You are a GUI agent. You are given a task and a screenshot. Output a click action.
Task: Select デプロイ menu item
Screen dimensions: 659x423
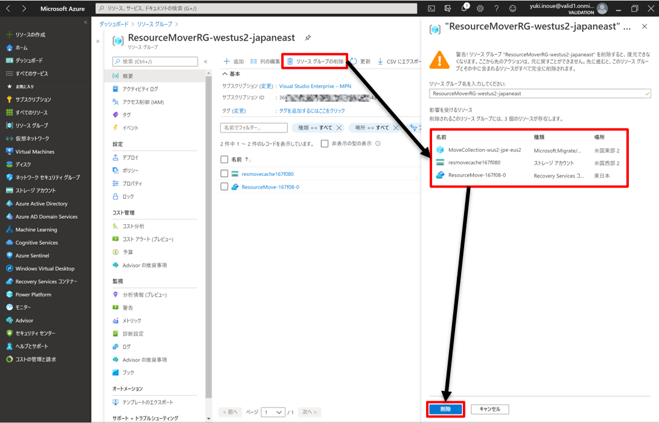point(130,157)
